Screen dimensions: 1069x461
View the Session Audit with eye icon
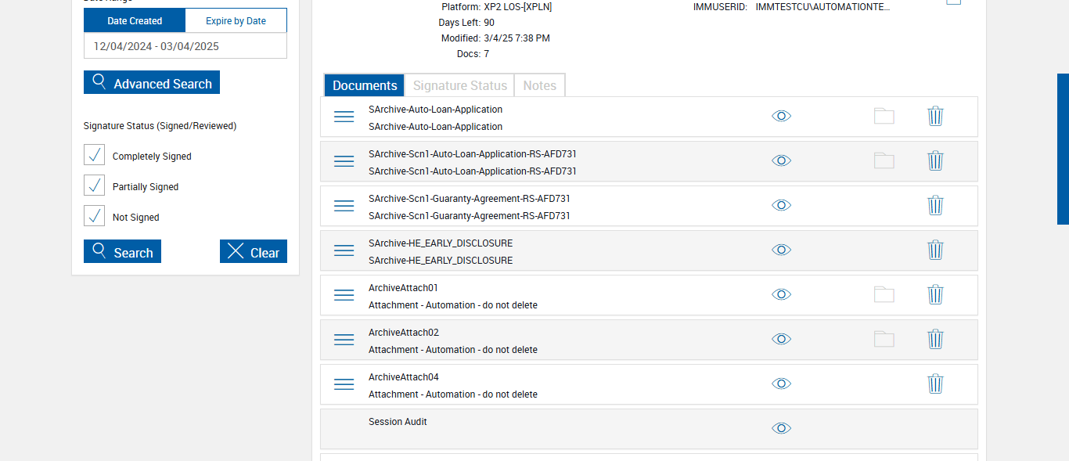pos(781,428)
